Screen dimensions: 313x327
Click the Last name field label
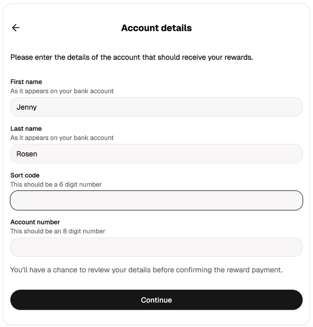pyautogui.click(x=26, y=128)
